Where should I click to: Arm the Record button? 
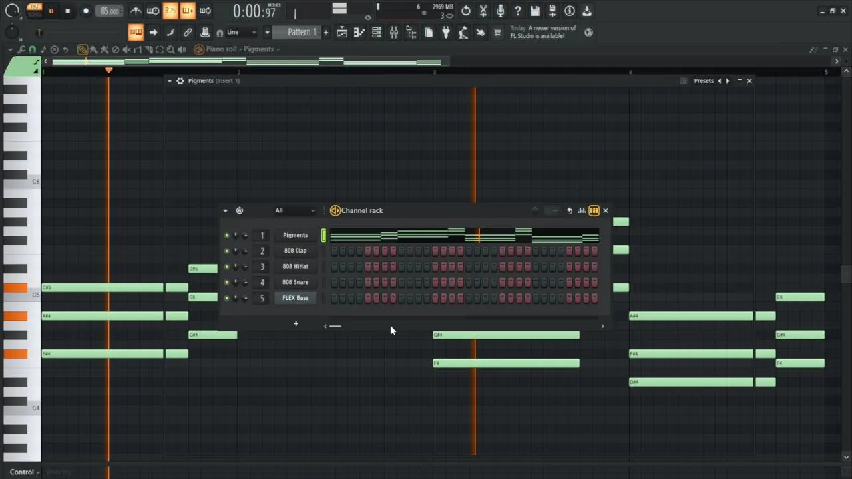point(85,11)
